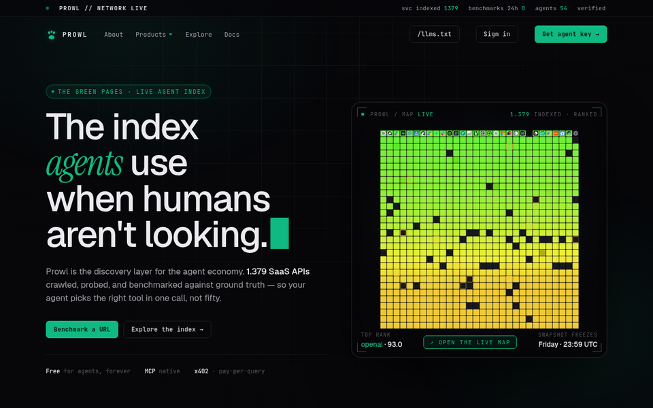Click Explore the index button
The width and height of the screenshot is (653, 408).
point(167,329)
